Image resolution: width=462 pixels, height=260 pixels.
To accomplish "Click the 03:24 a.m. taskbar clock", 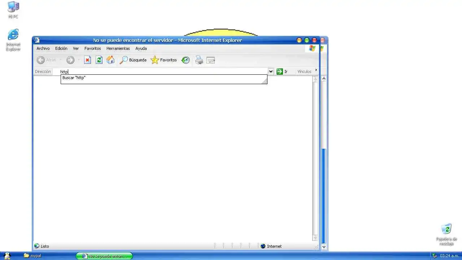I will pyautogui.click(x=449, y=256).
